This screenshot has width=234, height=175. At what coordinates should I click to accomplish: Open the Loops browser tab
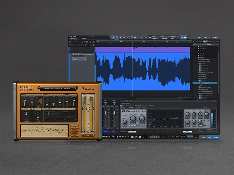[210, 42]
